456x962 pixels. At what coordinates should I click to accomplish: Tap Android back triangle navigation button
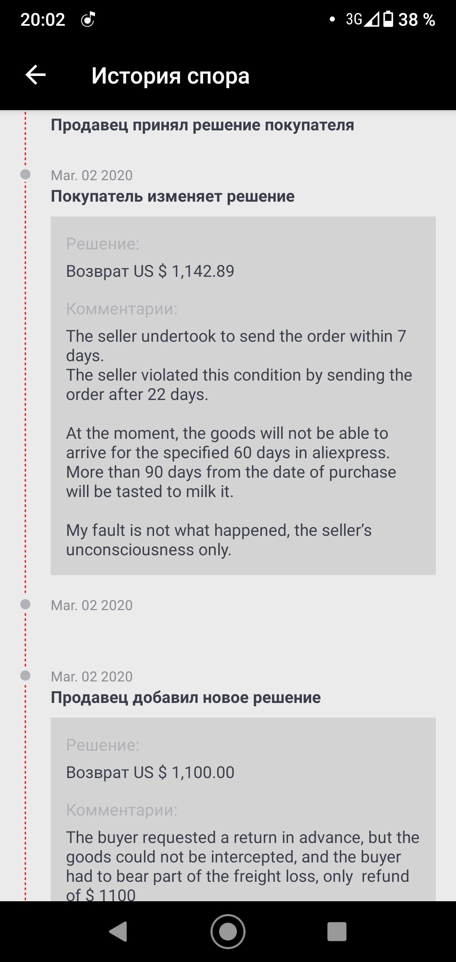118,931
